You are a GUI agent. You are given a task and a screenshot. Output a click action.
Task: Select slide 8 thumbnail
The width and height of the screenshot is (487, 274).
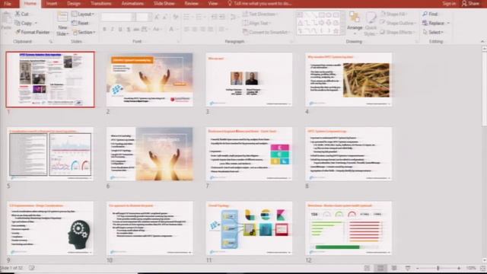(x=349, y=154)
